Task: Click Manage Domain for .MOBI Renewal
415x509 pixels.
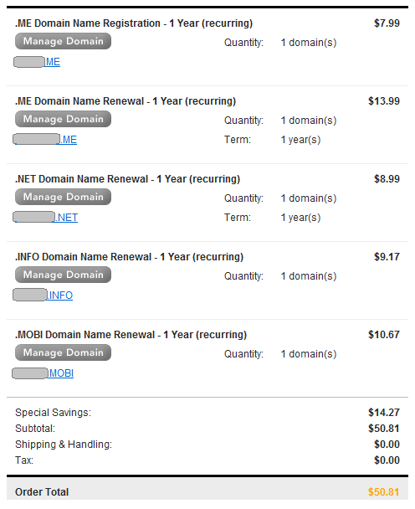Action: click(63, 352)
